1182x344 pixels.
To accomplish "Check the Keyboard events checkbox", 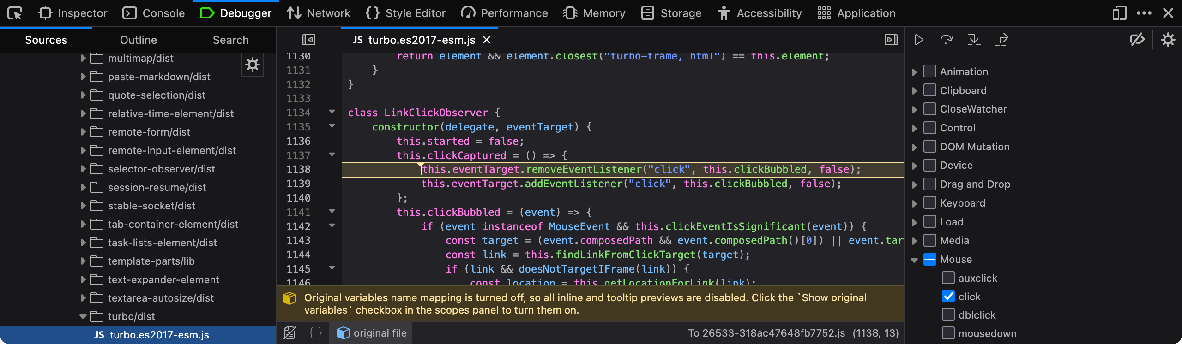I will pos(929,203).
